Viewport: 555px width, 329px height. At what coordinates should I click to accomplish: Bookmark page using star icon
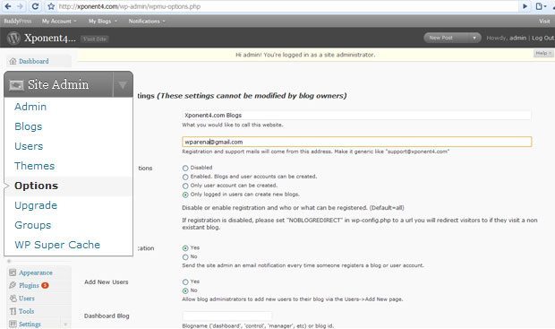coord(51,6)
